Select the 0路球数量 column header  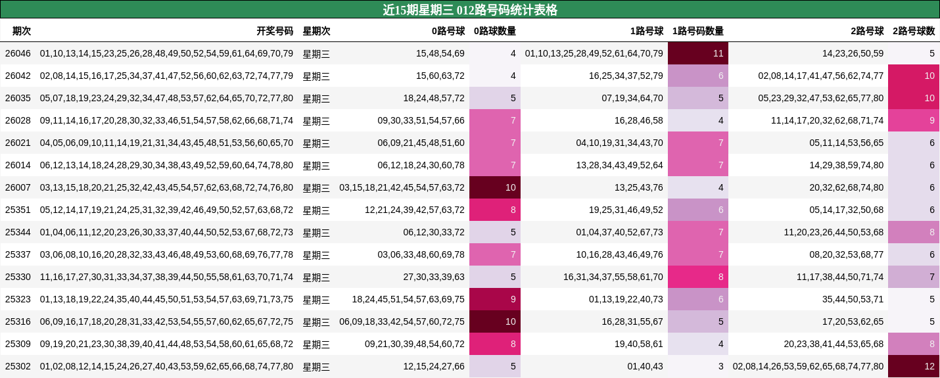point(495,31)
